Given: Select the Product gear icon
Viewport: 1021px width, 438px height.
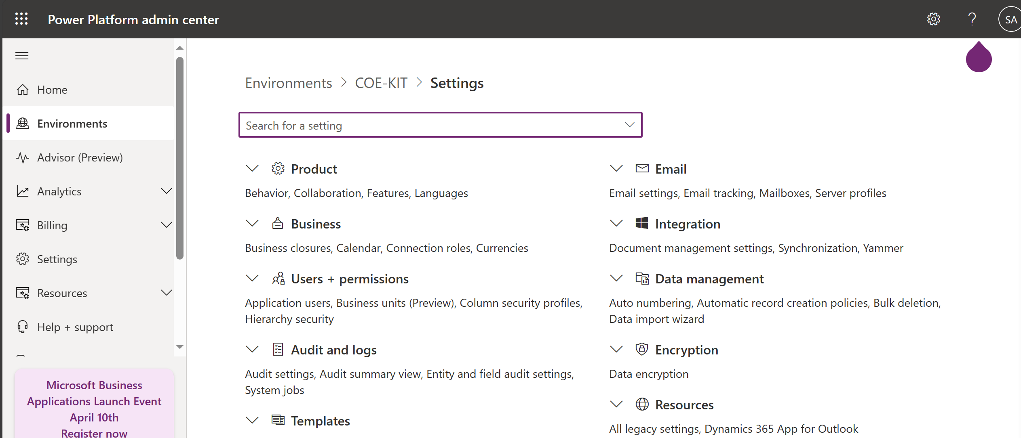Looking at the screenshot, I should [x=278, y=168].
